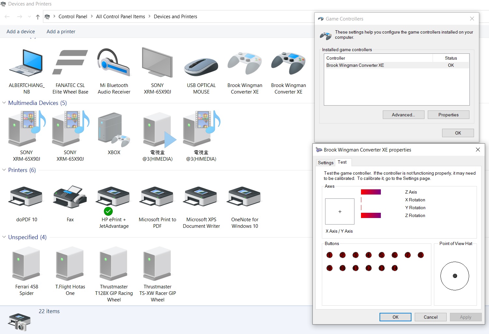Click the Point of View Hat indicator

pyautogui.click(x=455, y=276)
